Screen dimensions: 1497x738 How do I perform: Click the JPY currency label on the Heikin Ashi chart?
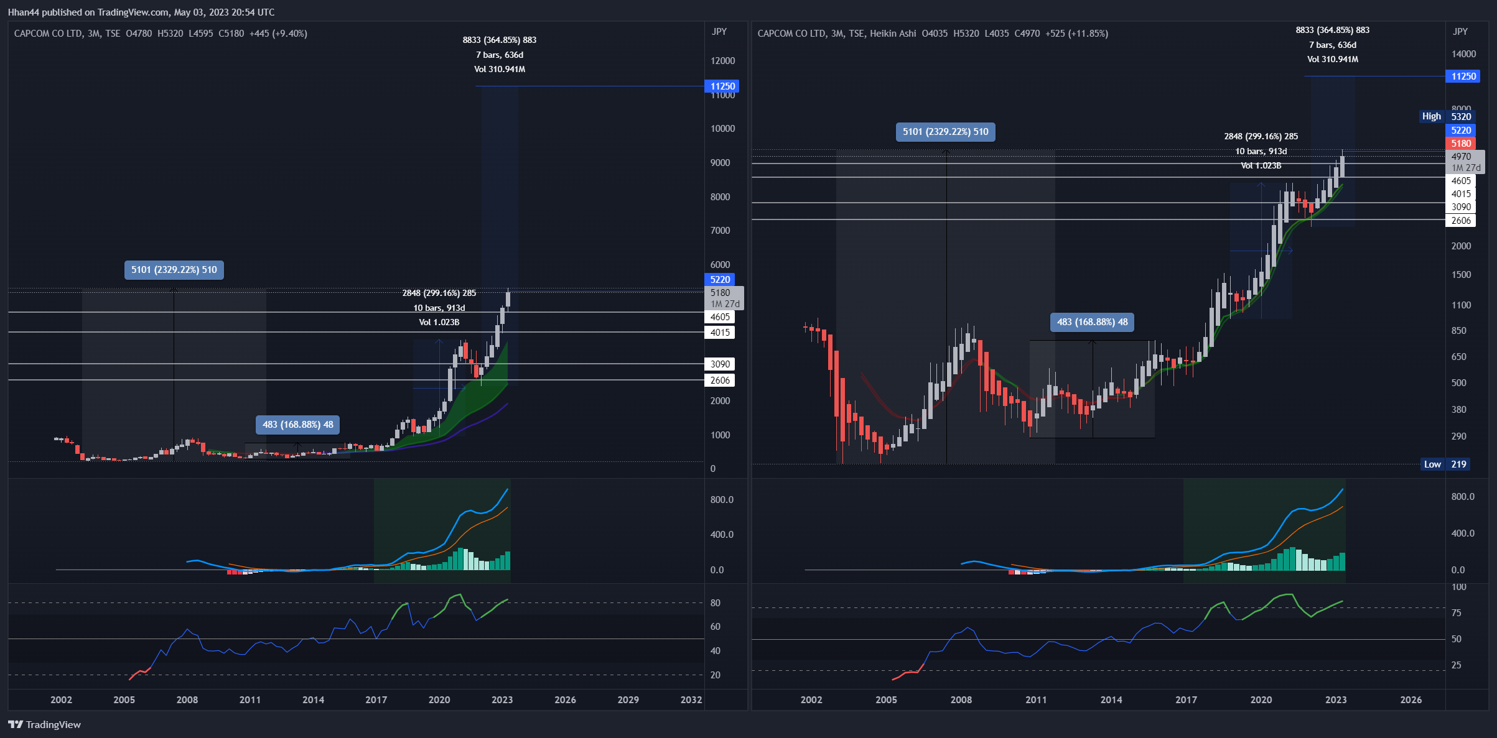[x=1460, y=32]
